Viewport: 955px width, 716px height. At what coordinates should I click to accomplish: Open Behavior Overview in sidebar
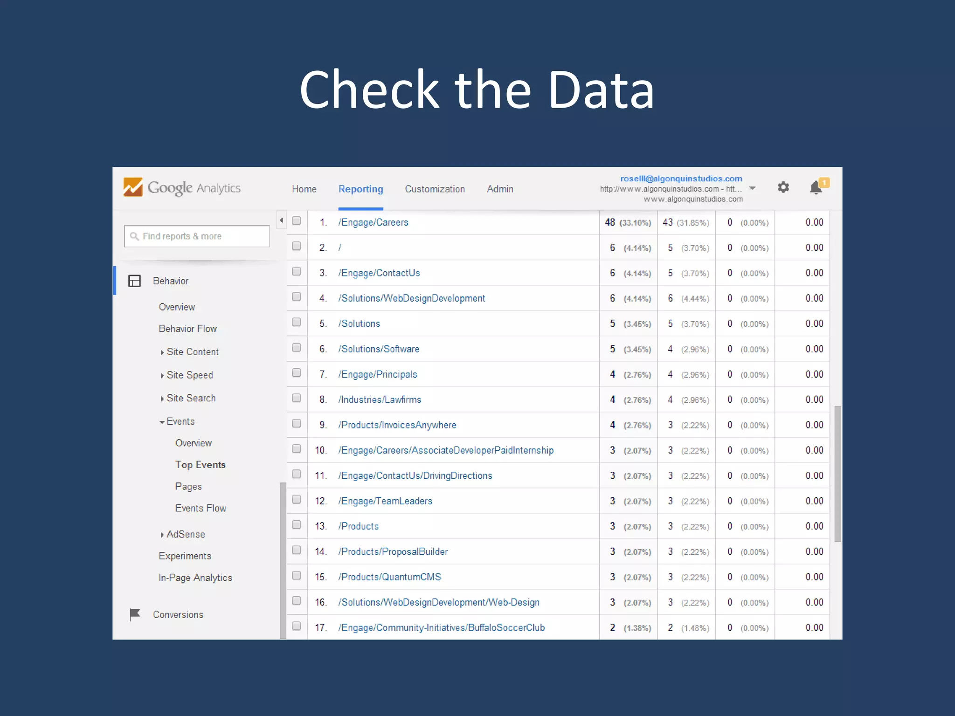[177, 307]
